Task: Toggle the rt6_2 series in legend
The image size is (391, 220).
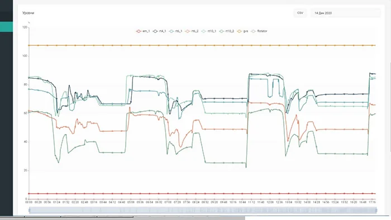Action: (192, 31)
